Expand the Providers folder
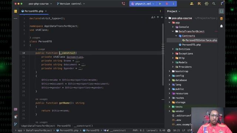 [173, 67]
